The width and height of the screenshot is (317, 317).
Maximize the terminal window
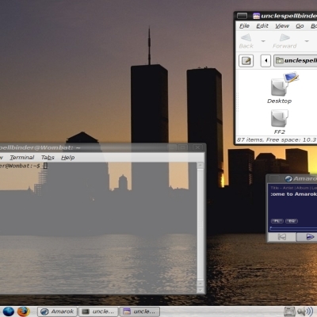(183, 147)
